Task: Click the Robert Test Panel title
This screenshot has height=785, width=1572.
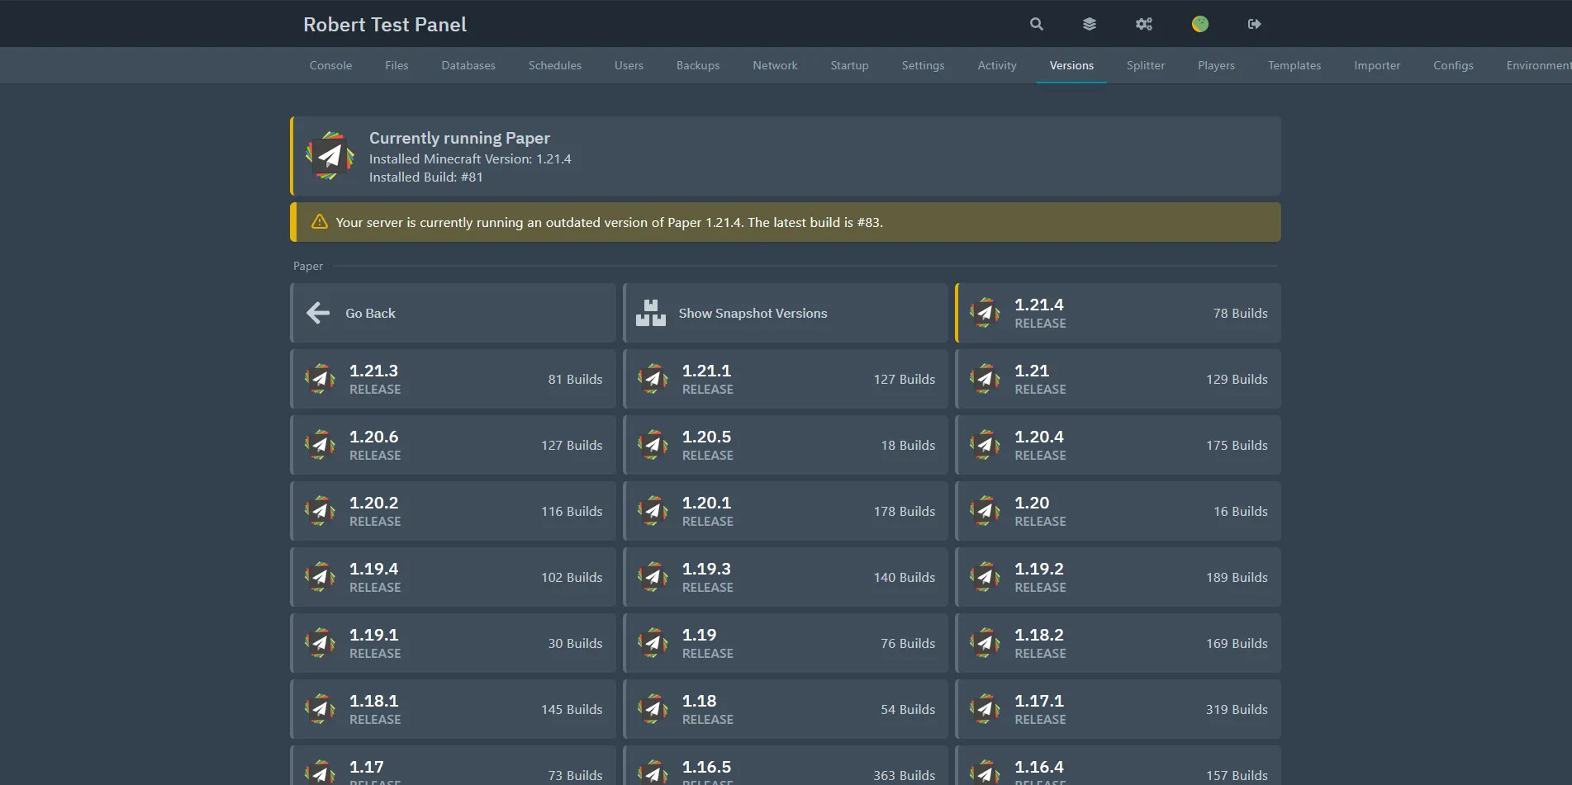Action: point(385,25)
